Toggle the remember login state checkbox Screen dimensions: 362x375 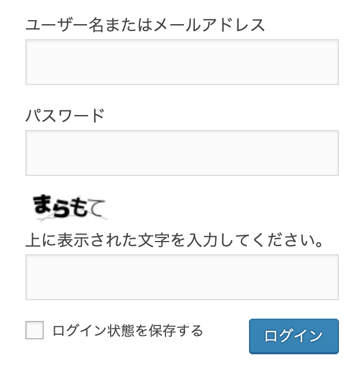35,331
